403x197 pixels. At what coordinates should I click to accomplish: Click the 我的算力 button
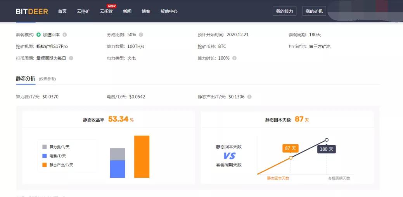point(284,11)
